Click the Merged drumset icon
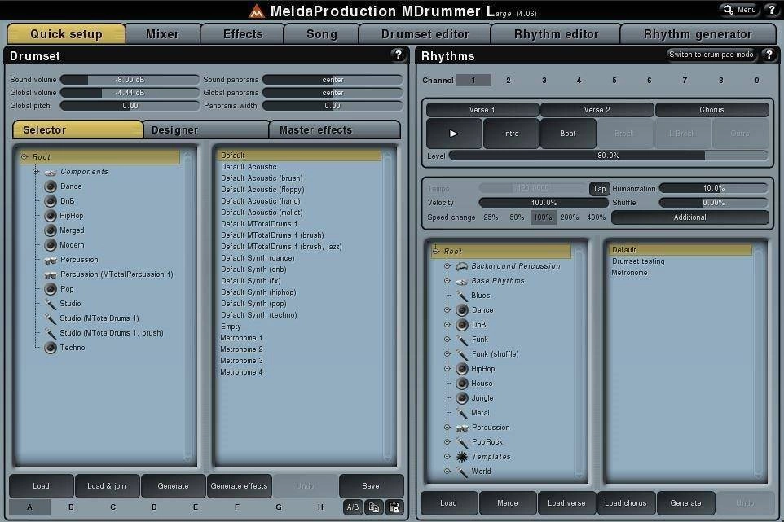Viewport: 784px width, 522px height. point(51,230)
